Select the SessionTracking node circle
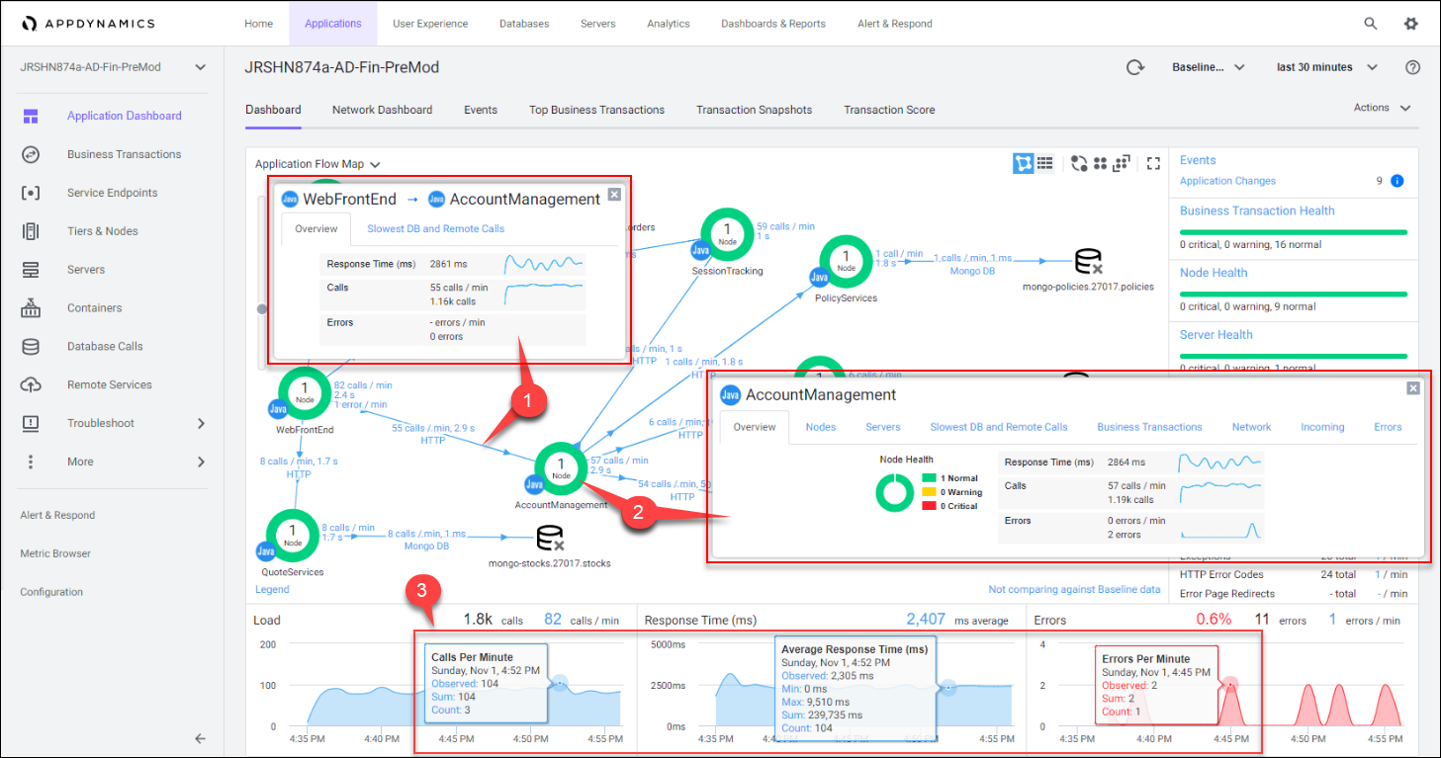This screenshot has width=1441, height=758. pos(727,235)
